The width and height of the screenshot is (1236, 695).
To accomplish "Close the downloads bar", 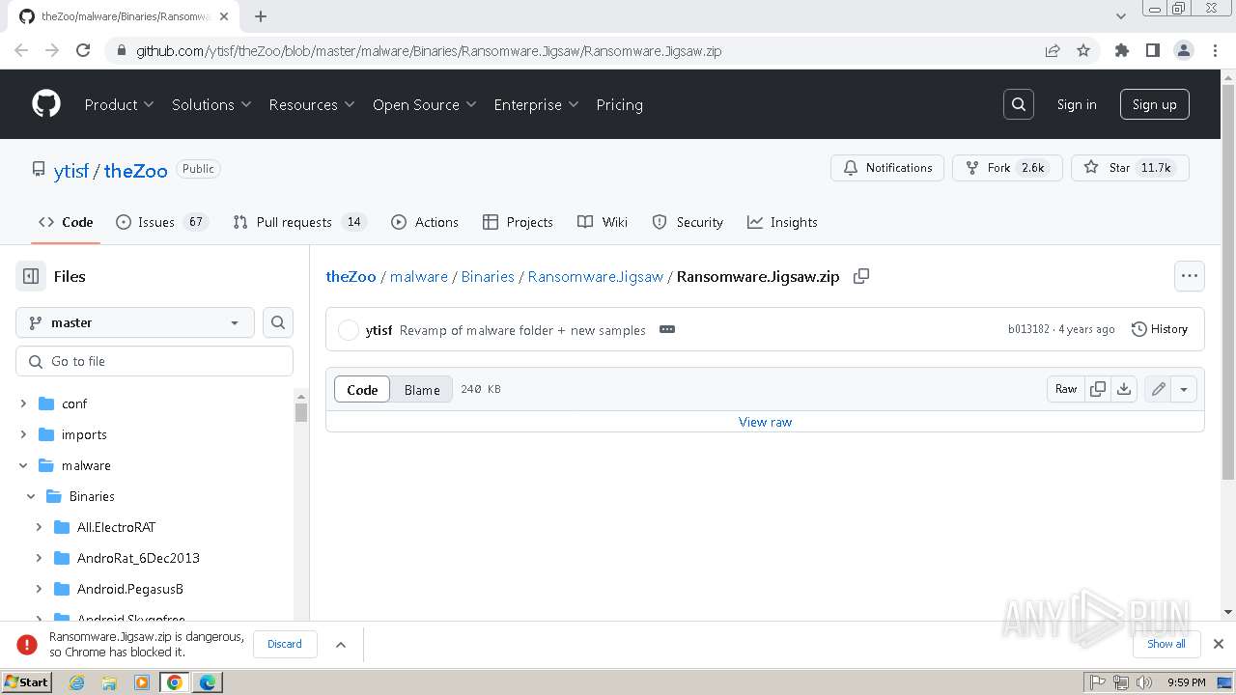I will tap(1219, 644).
